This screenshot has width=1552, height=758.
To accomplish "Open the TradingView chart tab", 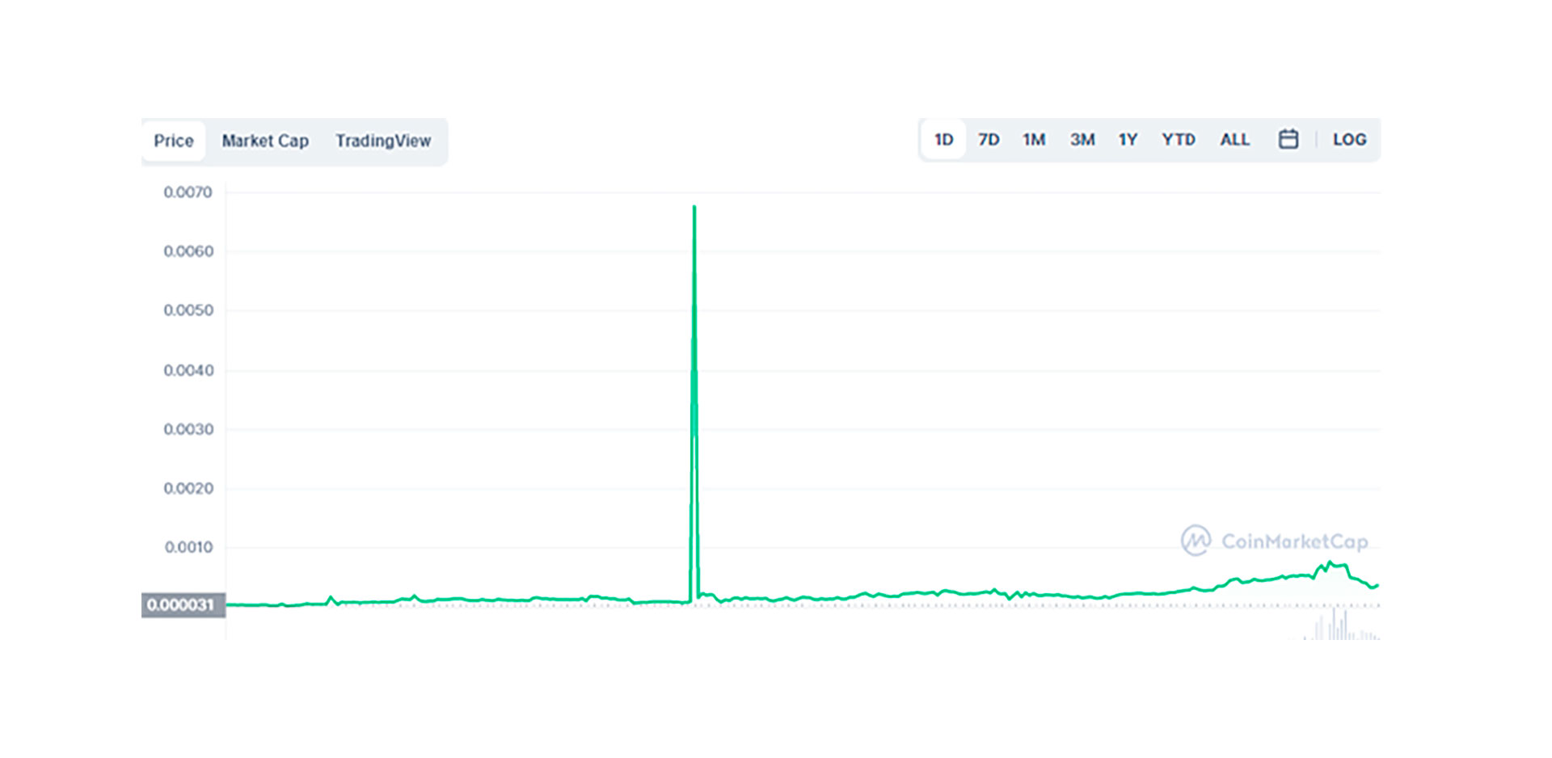I will pyautogui.click(x=383, y=141).
